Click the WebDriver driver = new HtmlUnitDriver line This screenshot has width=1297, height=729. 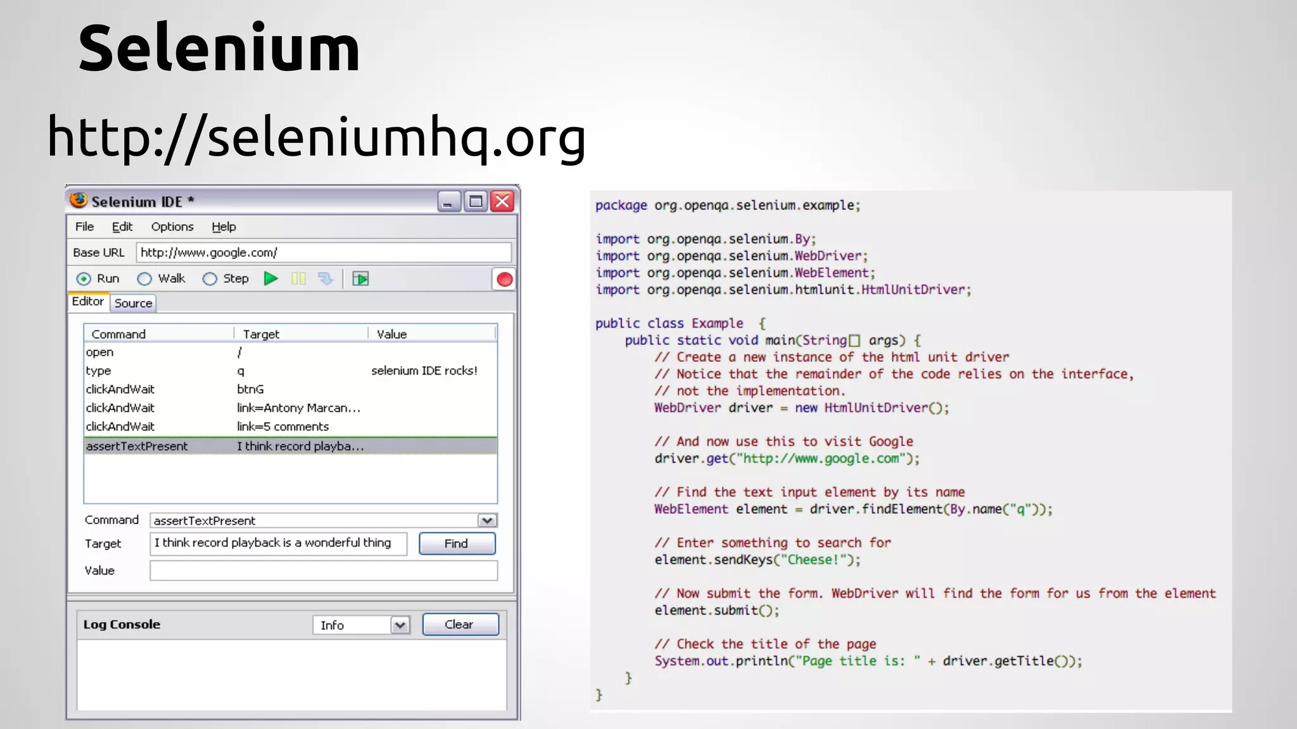click(x=802, y=408)
